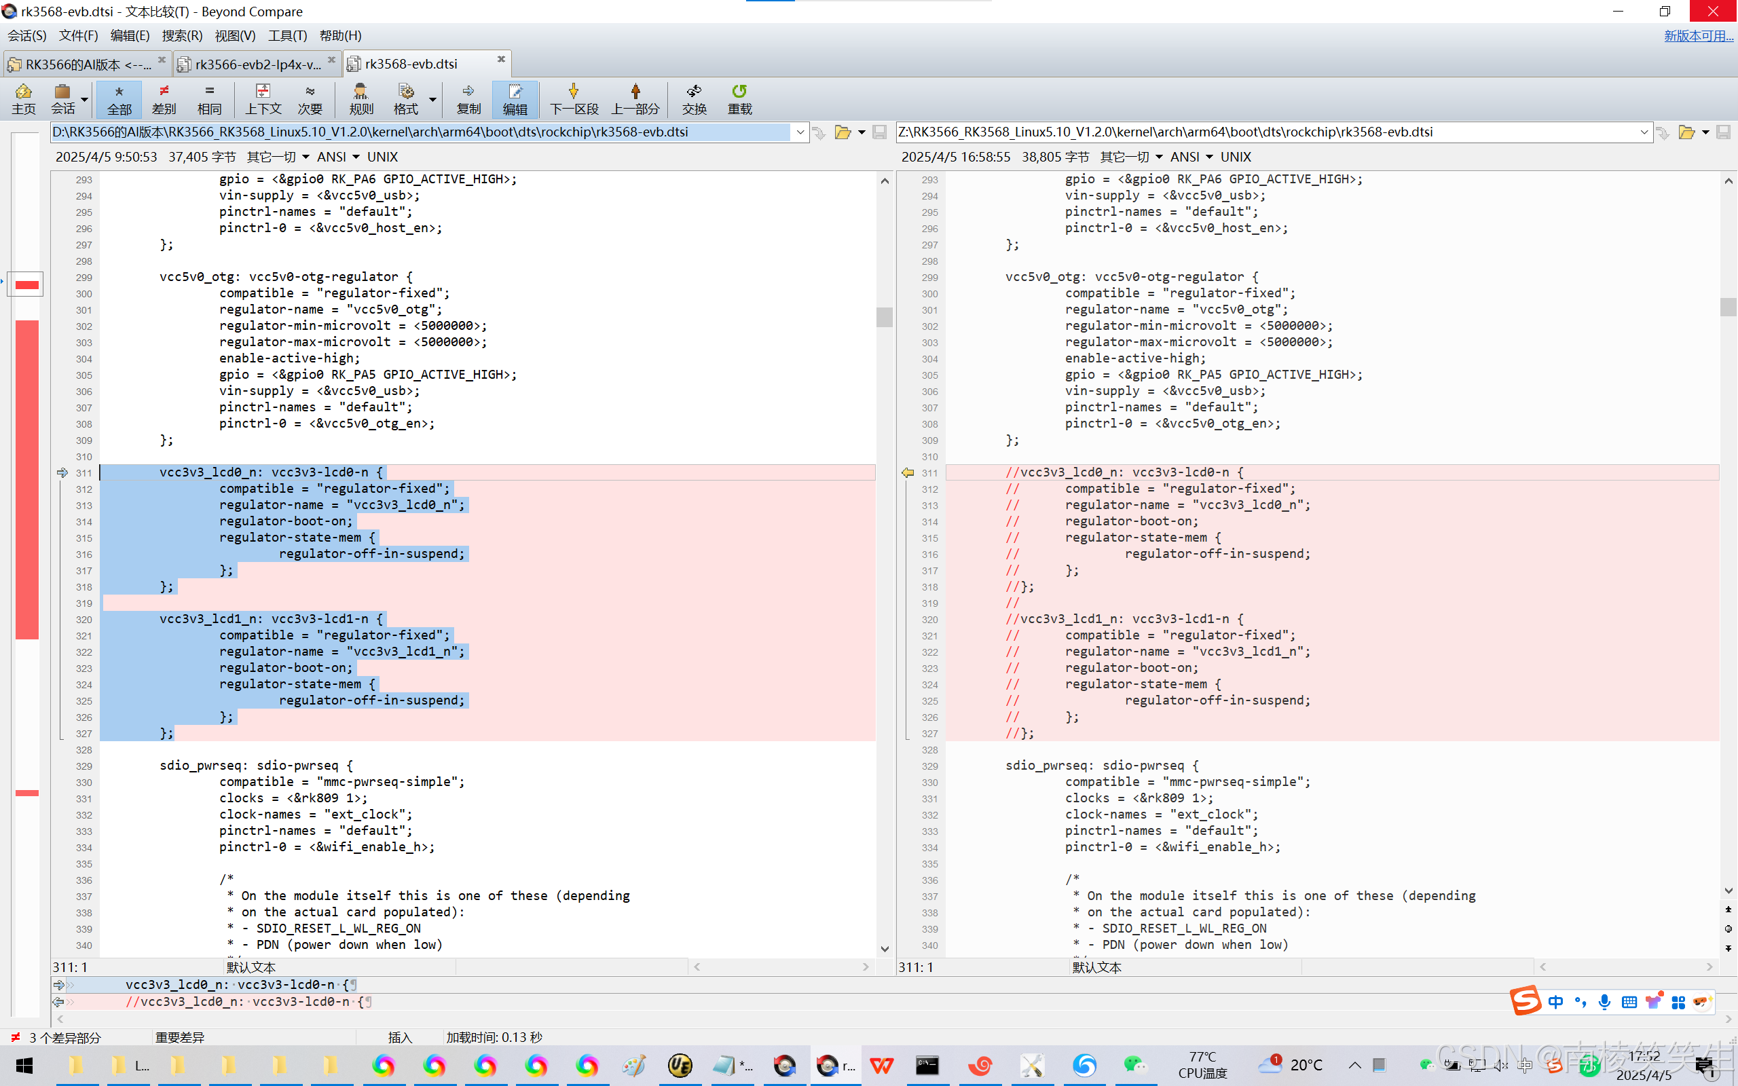This screenshot has width=1738, height=1086.
Task: Toggle Edit (编辑) mode button
Action: (x=515, y=98)
